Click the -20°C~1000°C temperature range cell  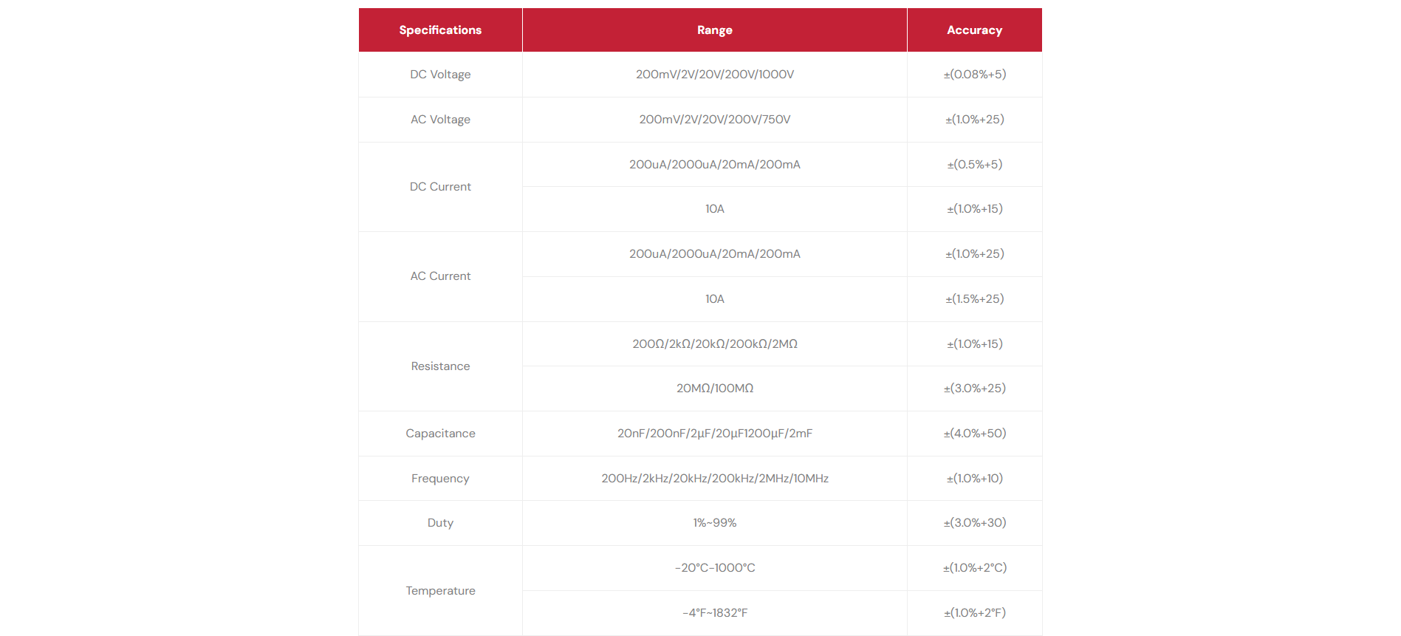click(714, 568)
